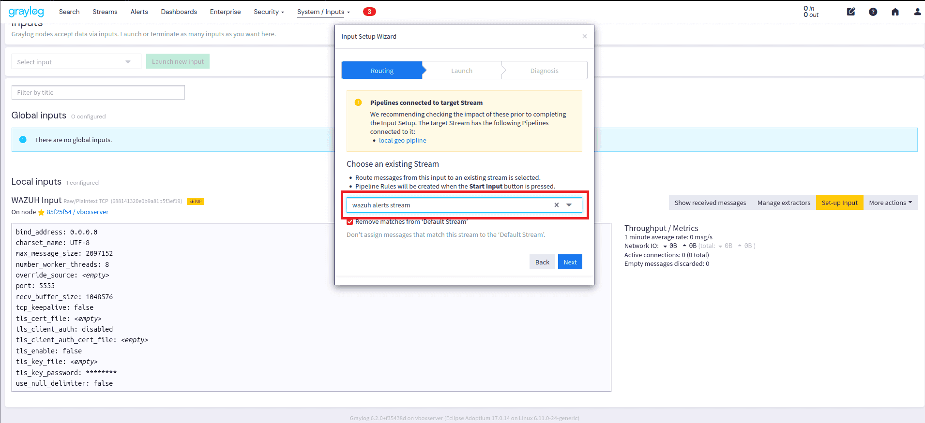Screen dimensions: 925x423
Task: Open the Security menu
Action: (269, 12)
